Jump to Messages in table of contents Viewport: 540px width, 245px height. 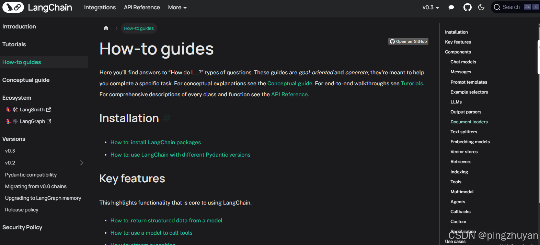tap(461, 72)
